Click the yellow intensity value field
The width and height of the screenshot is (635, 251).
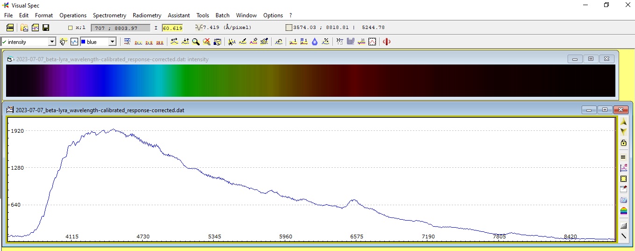172,28
